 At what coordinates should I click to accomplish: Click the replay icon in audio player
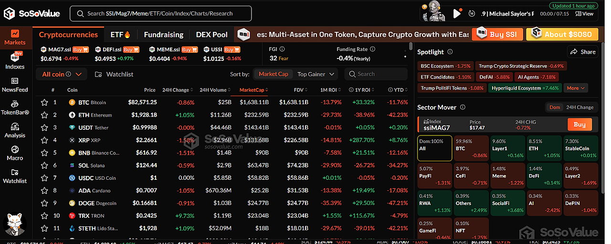(x=472, y=14)
